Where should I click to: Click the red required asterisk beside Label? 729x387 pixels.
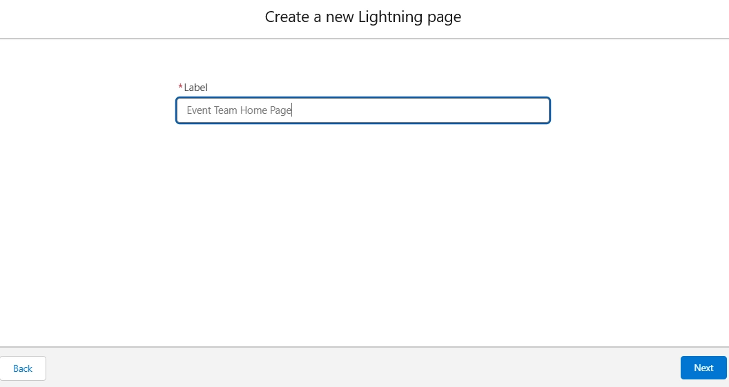tap(181, 88)
